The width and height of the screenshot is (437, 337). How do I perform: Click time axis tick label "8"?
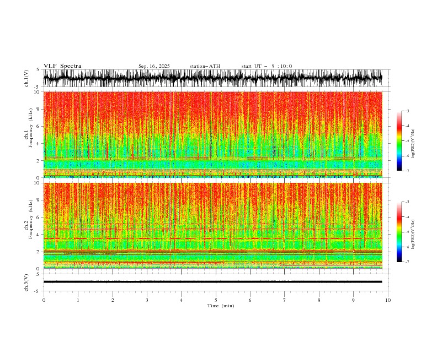coord(319,300)
